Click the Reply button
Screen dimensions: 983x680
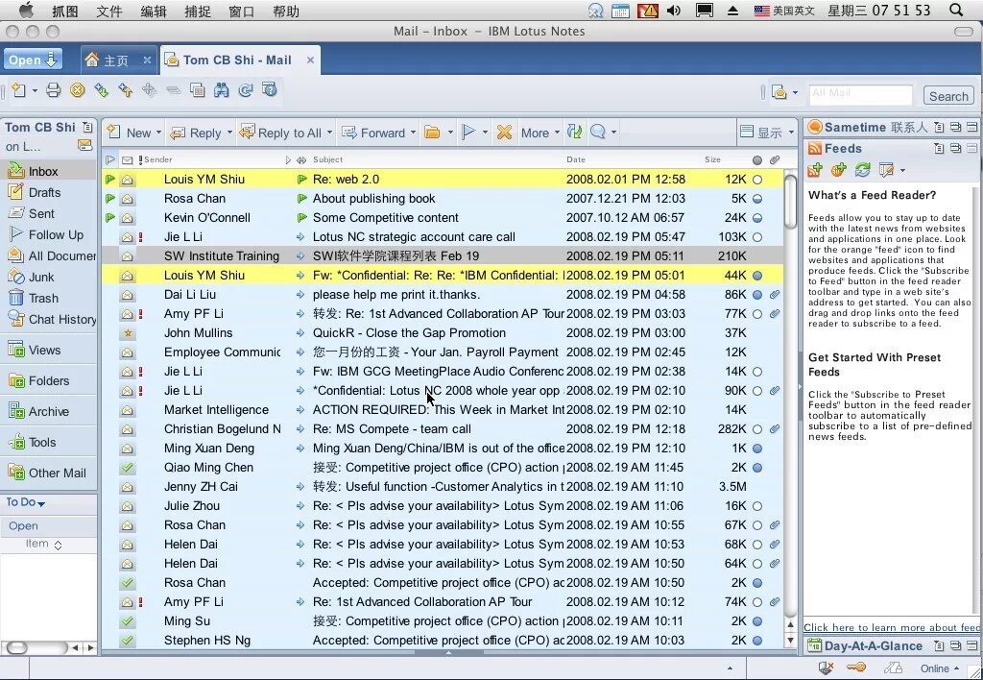[x=197, y=133]
